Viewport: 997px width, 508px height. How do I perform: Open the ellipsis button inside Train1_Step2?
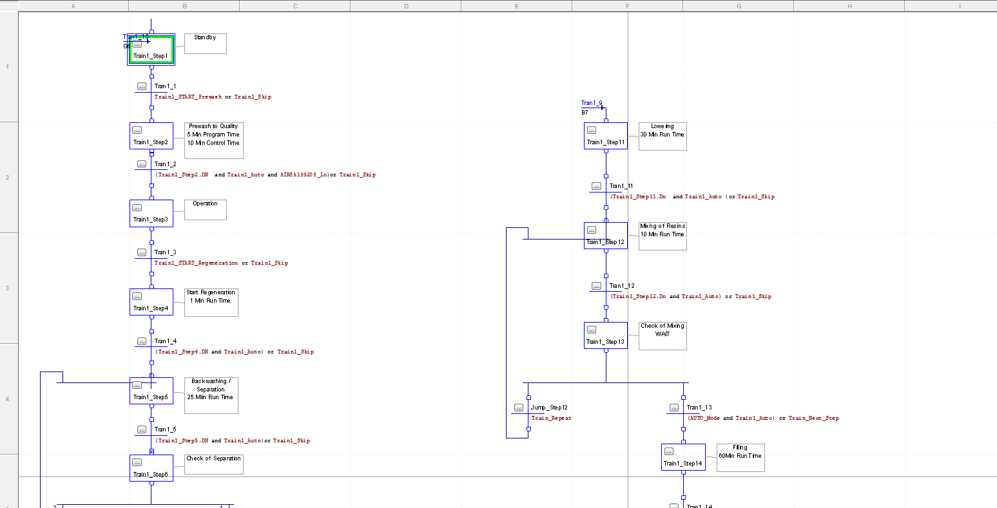coord(137,130)
